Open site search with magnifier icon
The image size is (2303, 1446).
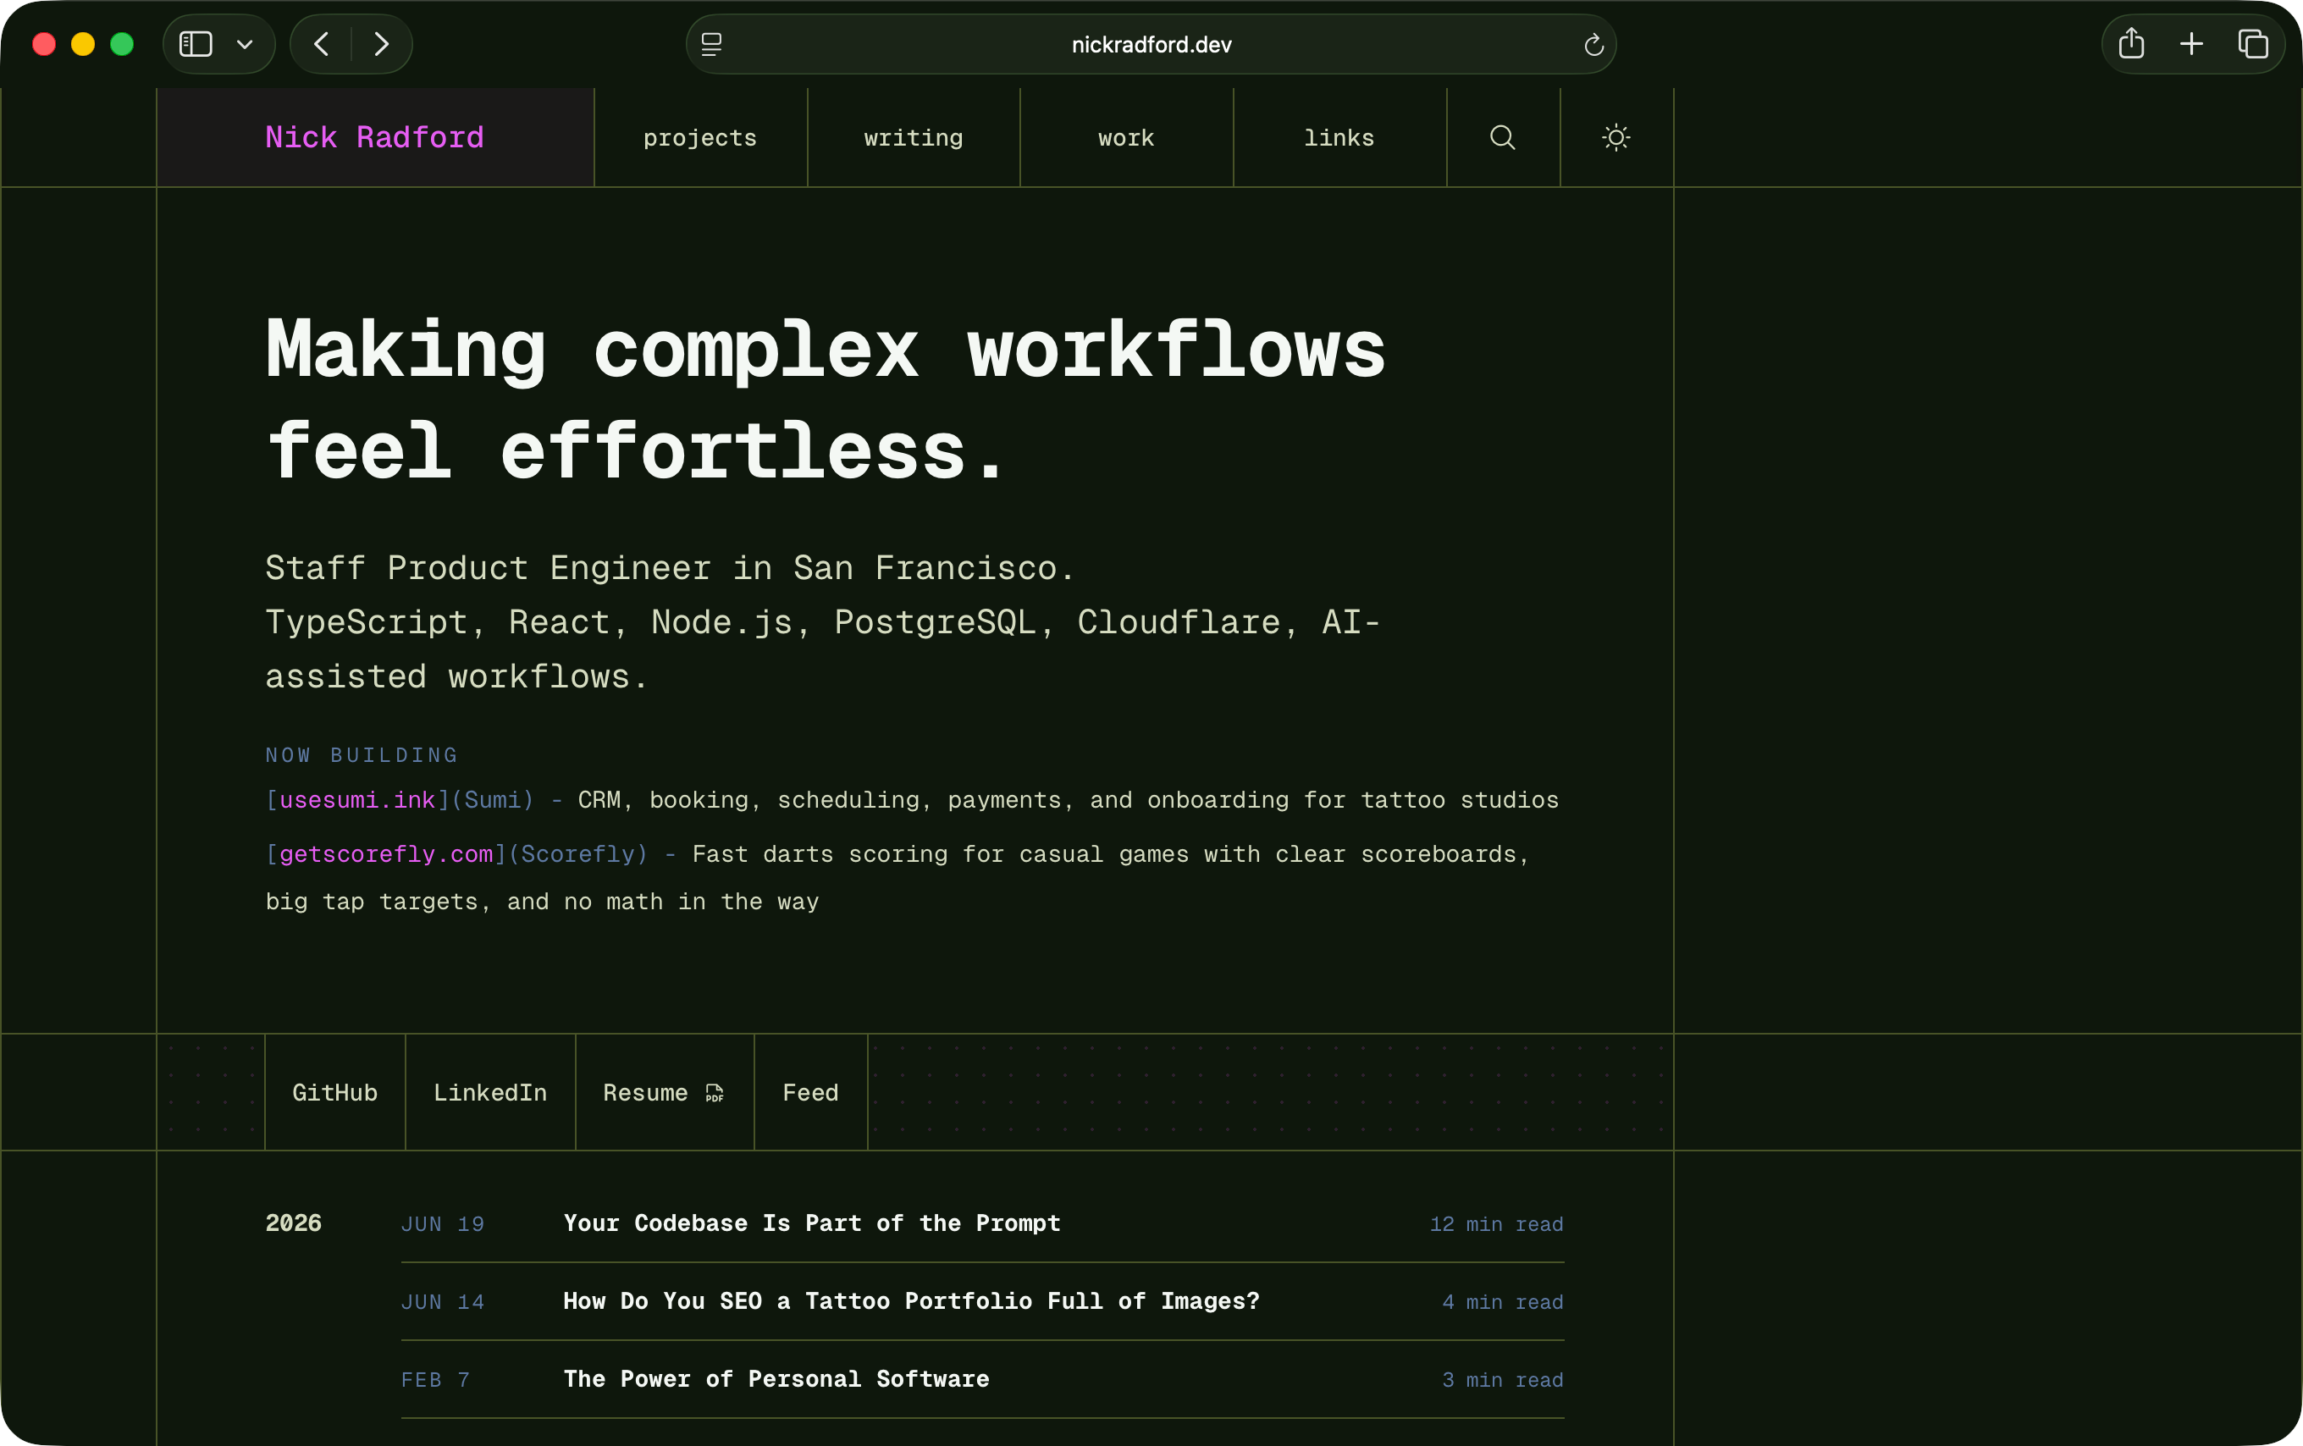pos(1503,138)
